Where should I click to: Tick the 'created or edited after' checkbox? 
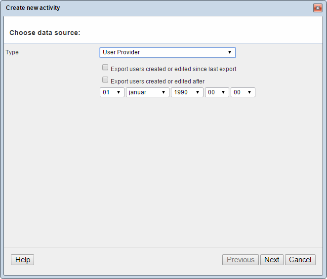point(105,80)
